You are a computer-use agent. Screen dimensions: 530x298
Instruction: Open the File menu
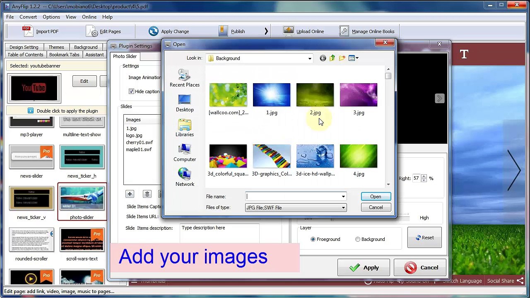[x=10, y=17]
